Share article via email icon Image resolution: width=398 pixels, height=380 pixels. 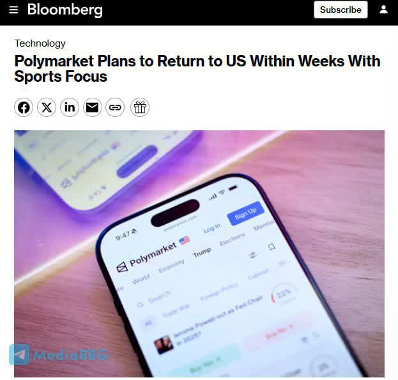pyautogui.click(x=93, y=107)
